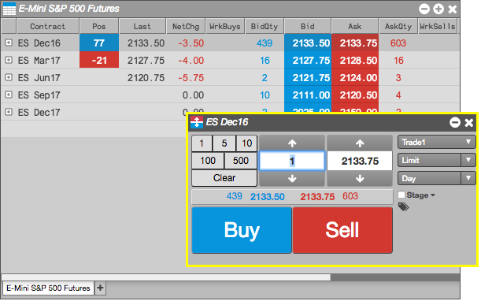Minimize the ES Dec16 order ticket
Image resolution: width=481 pixels, height=301 pixels.
pyautogui.click(x=455, y=123)
